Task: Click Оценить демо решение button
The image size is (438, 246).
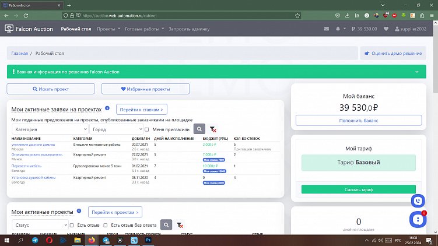Action: (393, 53)
